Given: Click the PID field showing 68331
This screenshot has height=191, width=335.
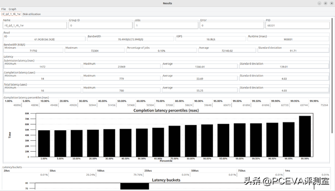Looking at the screenshot, I should 297,26.
